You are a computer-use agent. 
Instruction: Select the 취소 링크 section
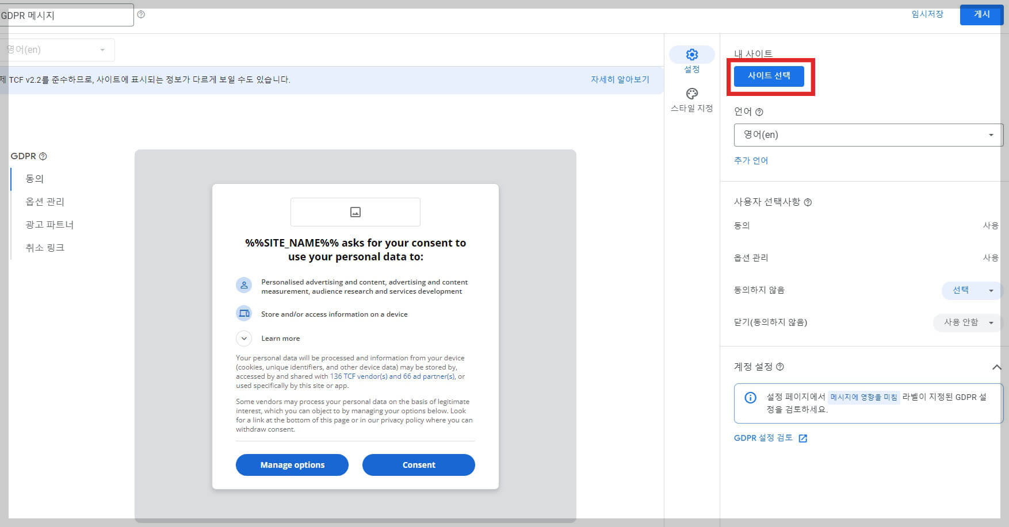click(x=45, y=247)
